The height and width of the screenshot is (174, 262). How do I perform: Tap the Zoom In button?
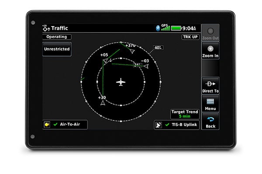tap(210, 50)
